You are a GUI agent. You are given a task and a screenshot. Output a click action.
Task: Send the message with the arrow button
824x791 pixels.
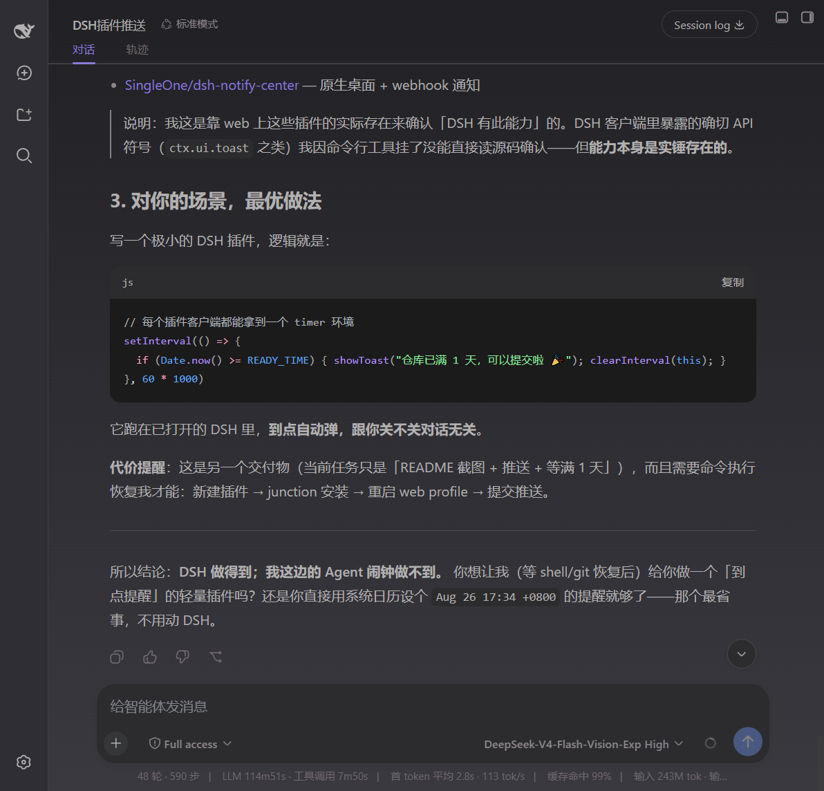[x=748, y=742]
